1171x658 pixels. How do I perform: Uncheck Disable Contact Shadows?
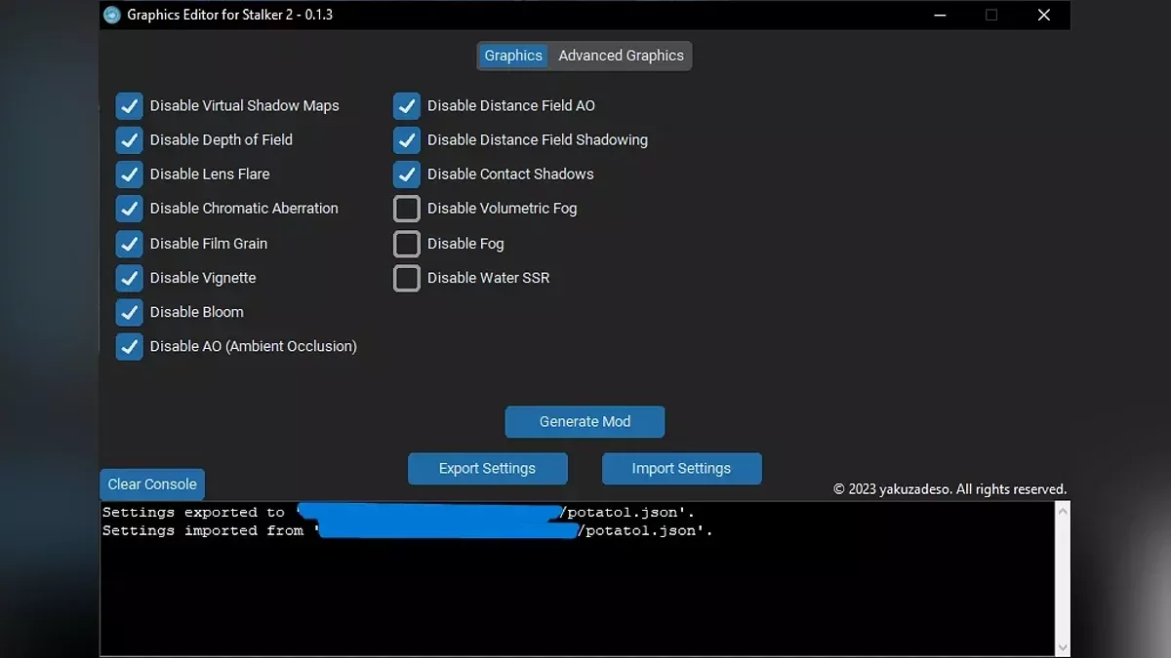tap(407, 174)
